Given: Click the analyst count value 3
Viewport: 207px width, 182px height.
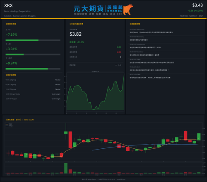Looking at the screenshot, I should click(120, 57).
